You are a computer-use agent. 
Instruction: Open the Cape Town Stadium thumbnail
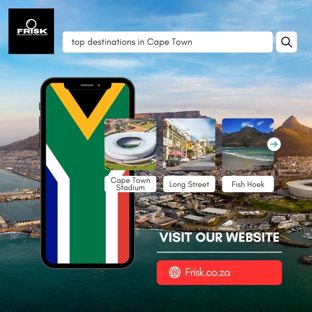click(130, 144)
